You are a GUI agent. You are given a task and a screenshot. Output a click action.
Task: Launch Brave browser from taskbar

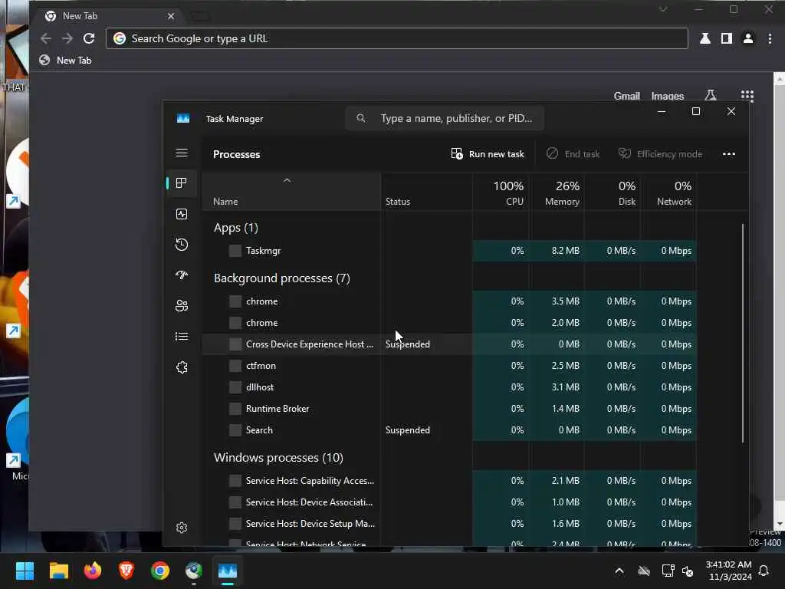pyautogui.click(x=126, y=571)
